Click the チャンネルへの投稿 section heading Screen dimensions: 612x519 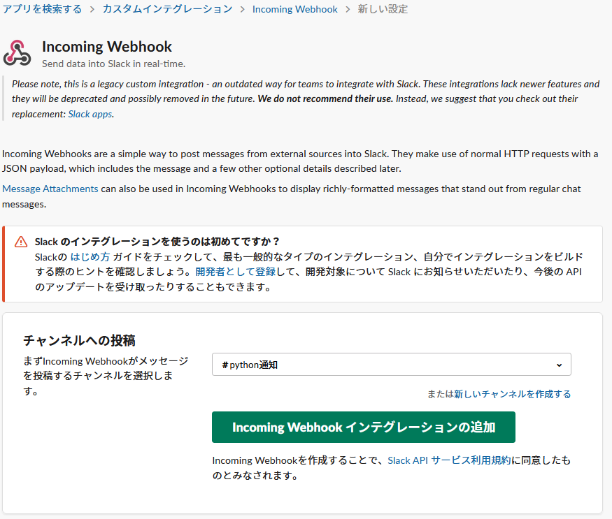pos(79,340)
